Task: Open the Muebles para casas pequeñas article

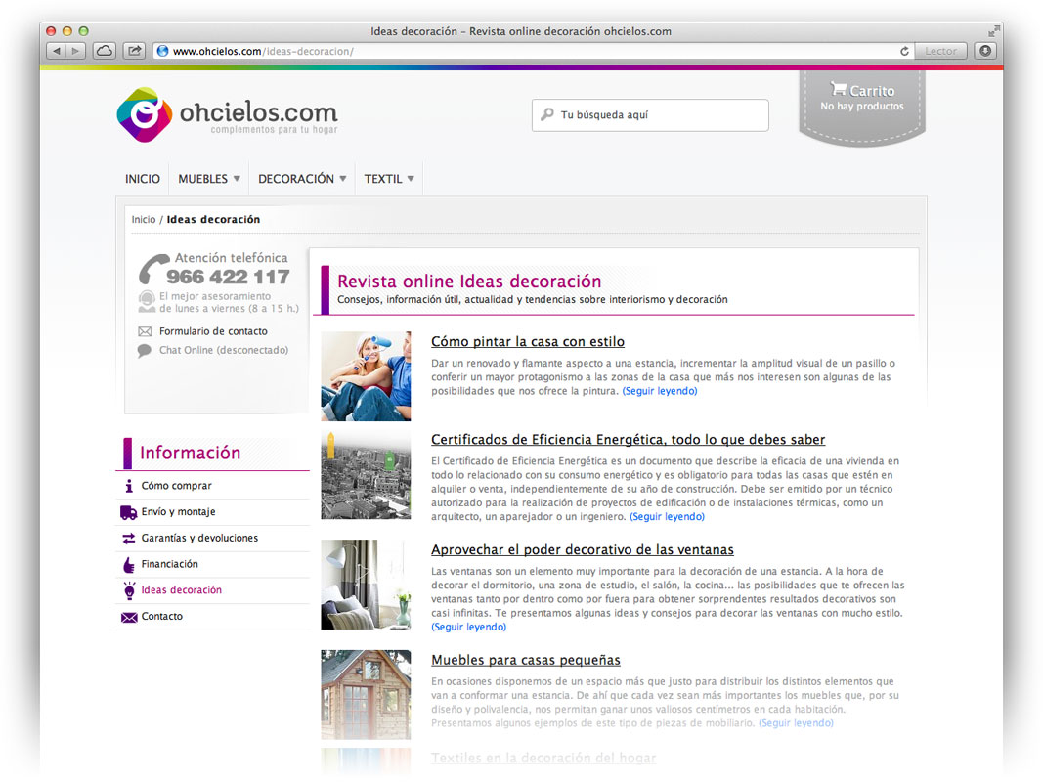Action: tap(526, 661)
